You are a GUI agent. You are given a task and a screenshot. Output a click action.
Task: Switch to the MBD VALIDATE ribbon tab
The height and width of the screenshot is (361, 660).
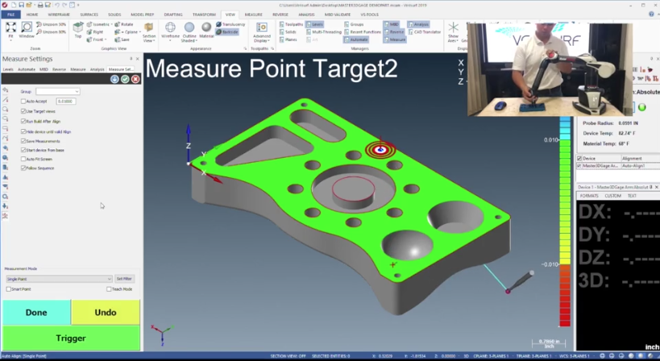coord(338,15)
